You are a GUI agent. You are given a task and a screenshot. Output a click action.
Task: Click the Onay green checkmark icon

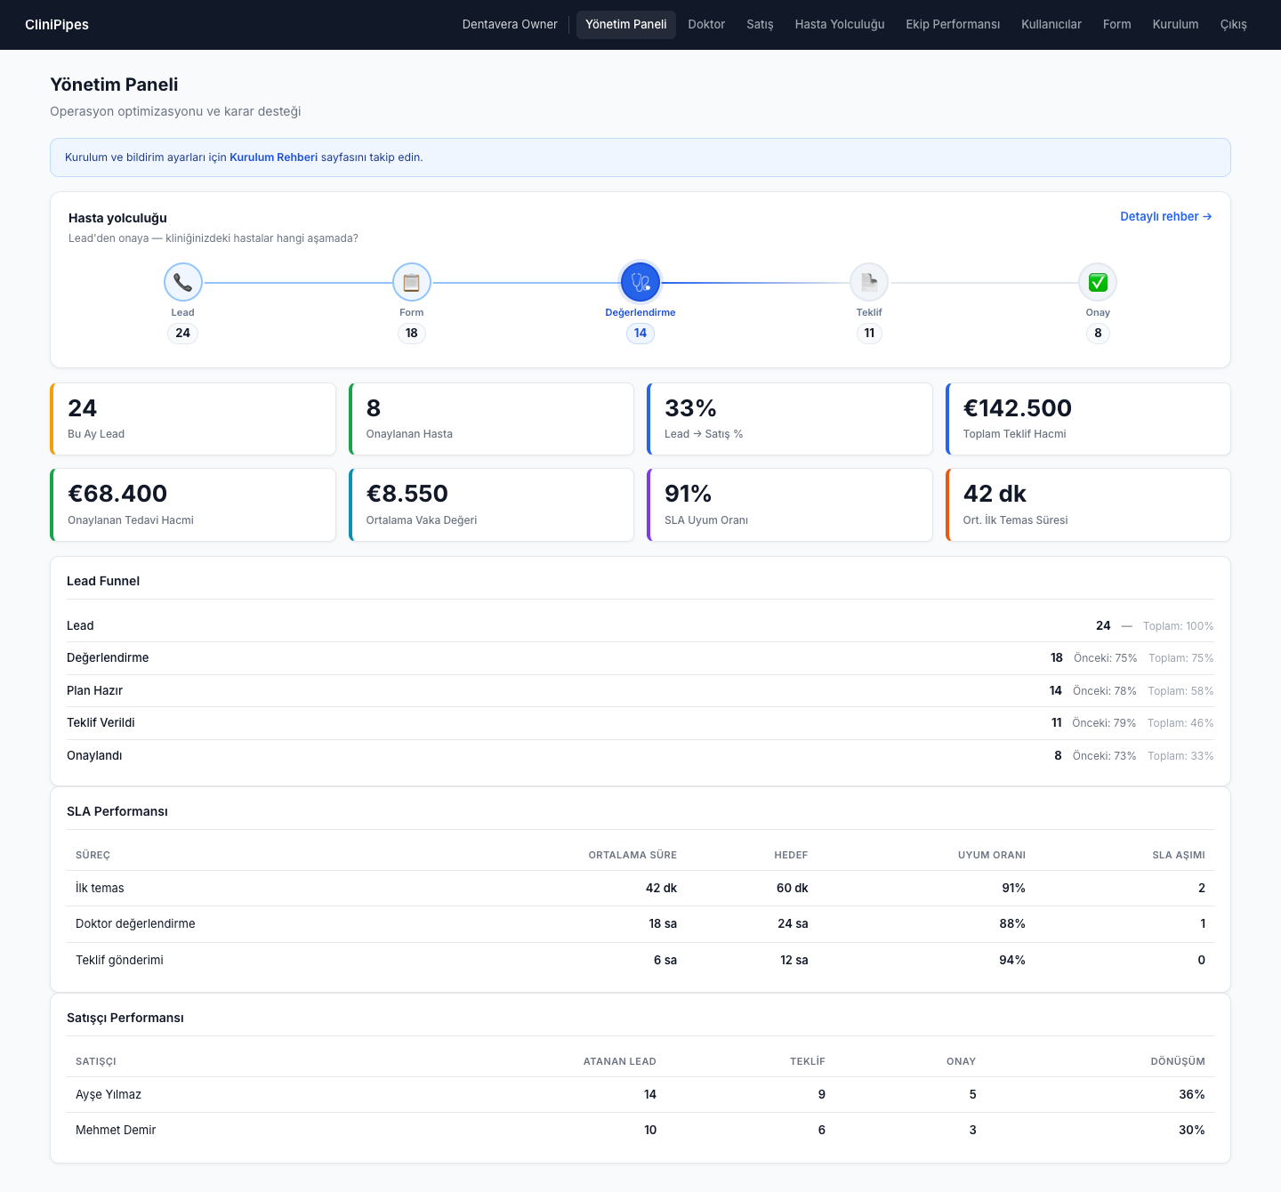[x=1098, y=283]
